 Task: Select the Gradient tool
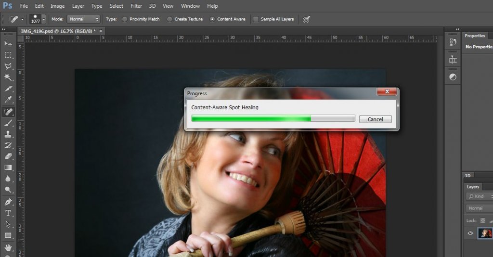pyautogui.click(x=8, y=167)
